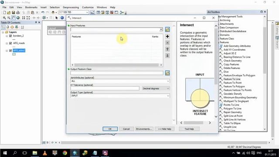Image resolution: width=279 pixels, height=157 pixels.
Task: Save the map with diskette icon
Action: coord(14,13)
